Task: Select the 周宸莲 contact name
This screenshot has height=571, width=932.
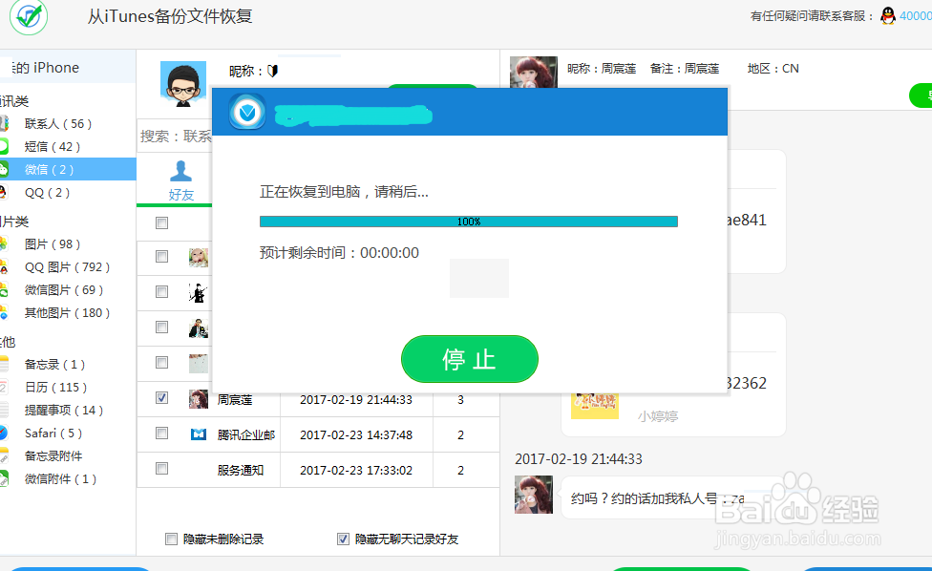Action: point(235,400)
